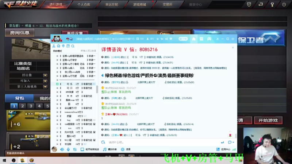Start recording with the record icon

[x=123, y=149]
